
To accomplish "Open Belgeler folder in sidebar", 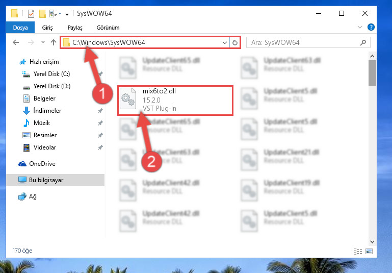I will [44, 98].
